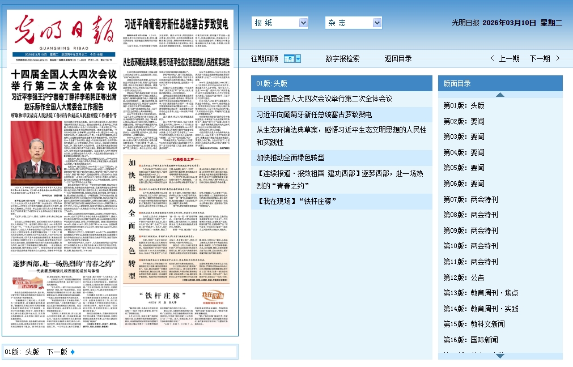Click the 光明日报 masthead logo

tap(63, 29)
